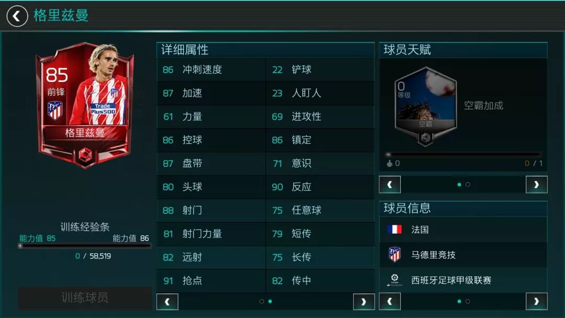Click the training experience progress bar
565x318 pixels.
click(x=85, y=246)
